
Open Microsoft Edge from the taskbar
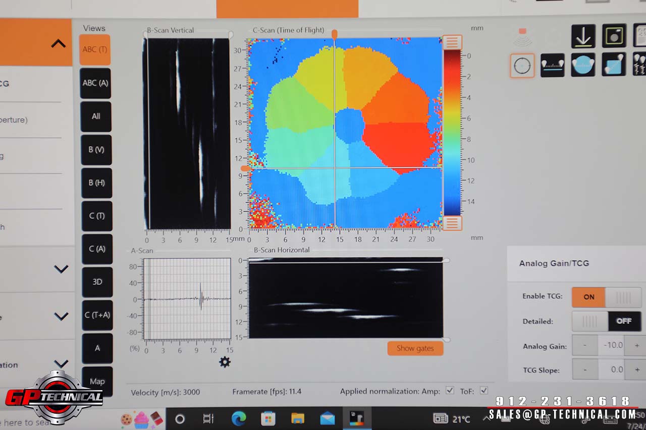pos(238,418)
